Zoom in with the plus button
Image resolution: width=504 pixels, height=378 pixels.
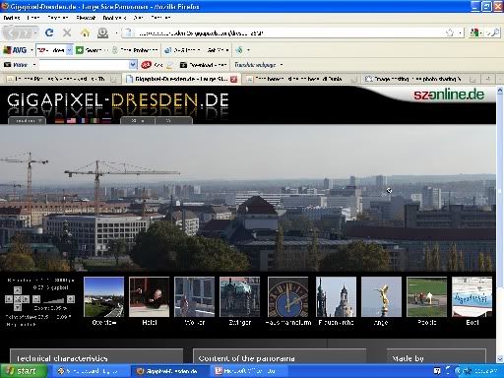(x=71, y=299)
